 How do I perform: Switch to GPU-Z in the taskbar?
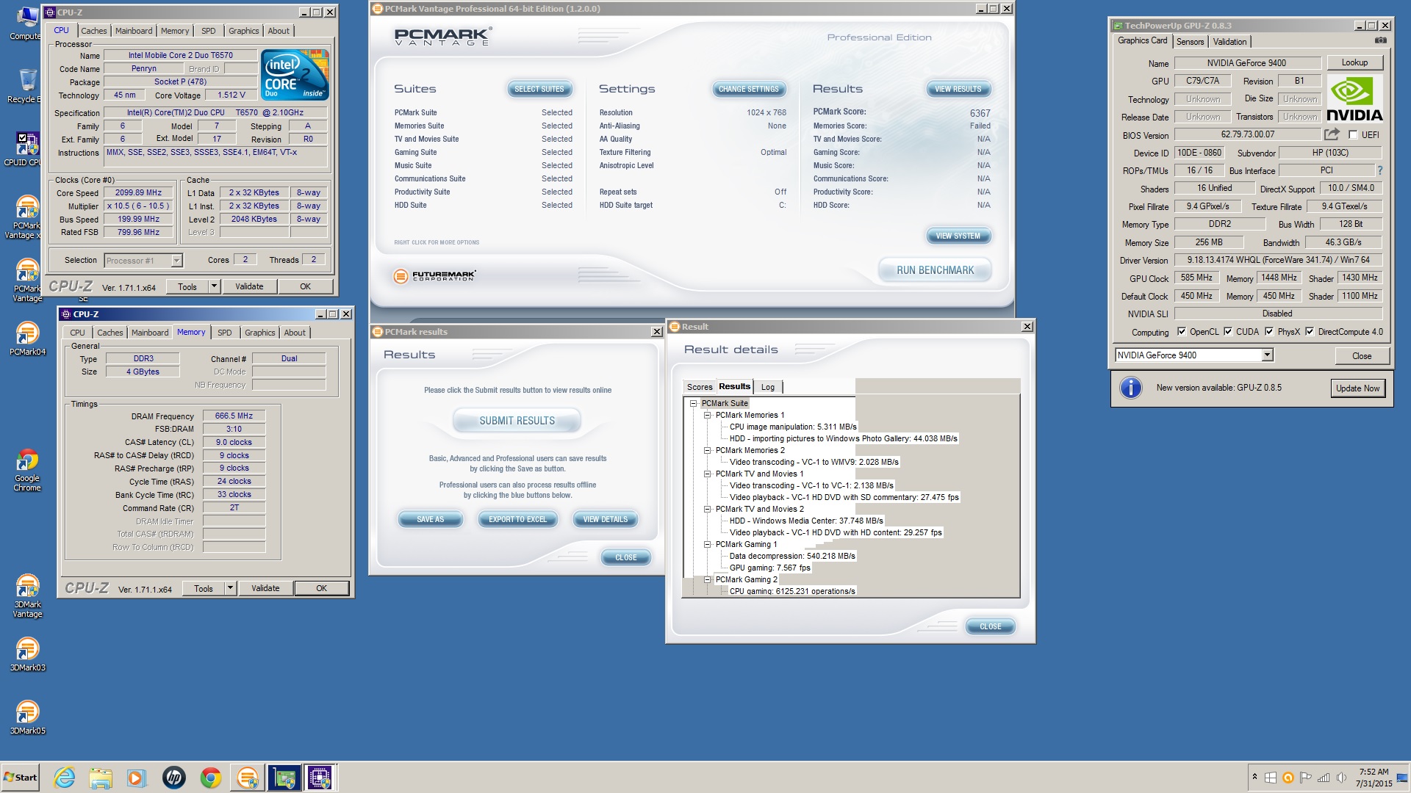click(x=284, y=778)
